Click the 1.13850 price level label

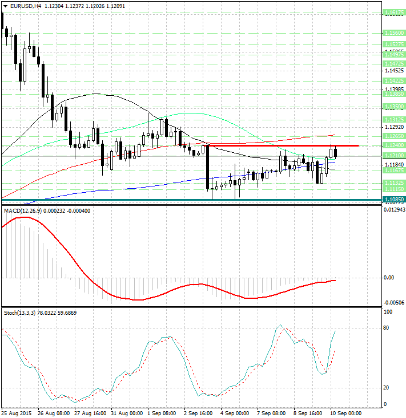click(x=394, y=94)
